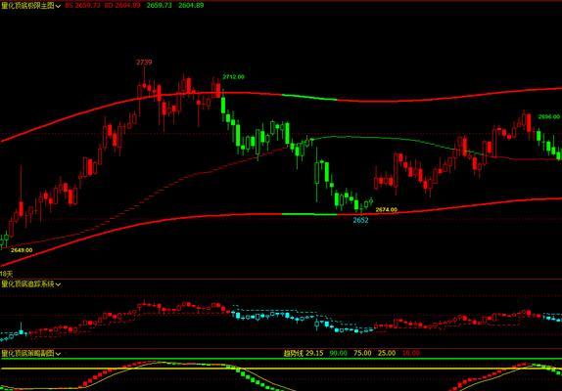Select the 2652 low price label

pos(360,220)
